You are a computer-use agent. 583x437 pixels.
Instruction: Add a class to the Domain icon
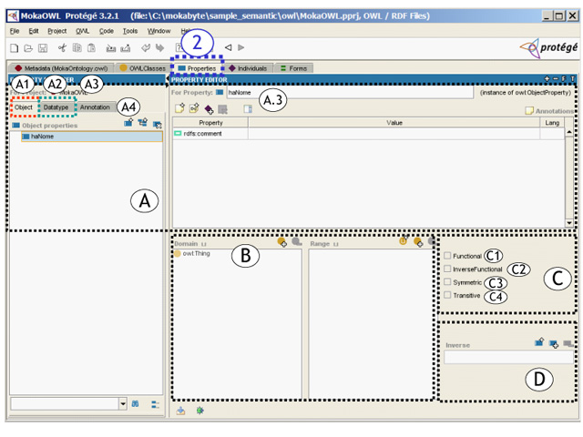click(x=282, y=243)
